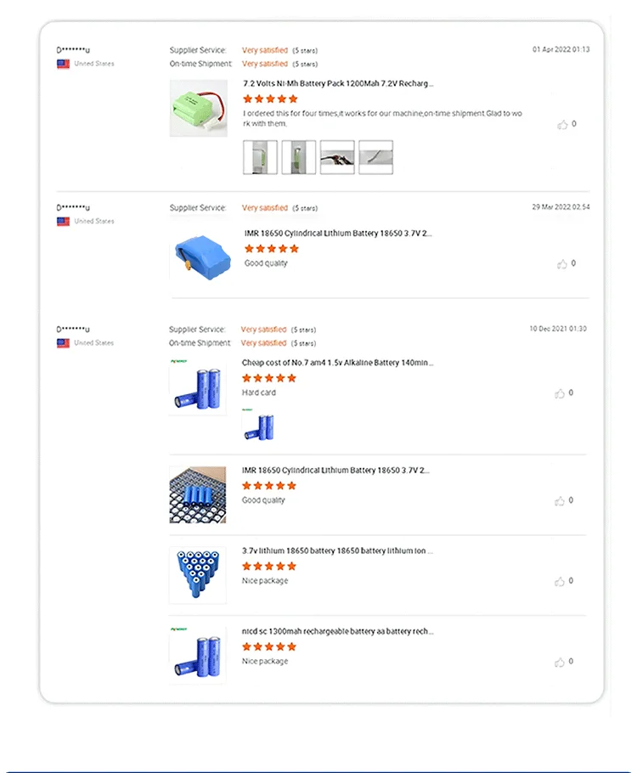View battery grid product image

(x=198, y=494)
